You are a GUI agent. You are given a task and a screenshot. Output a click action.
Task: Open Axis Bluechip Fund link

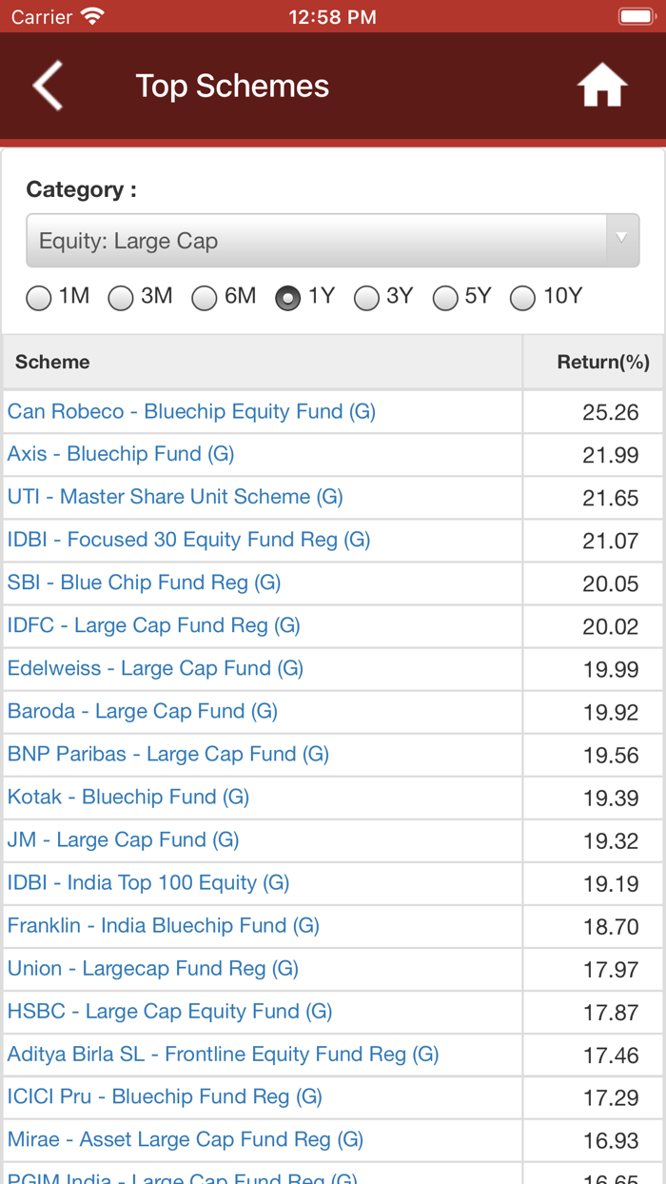(x=121, y=454)
